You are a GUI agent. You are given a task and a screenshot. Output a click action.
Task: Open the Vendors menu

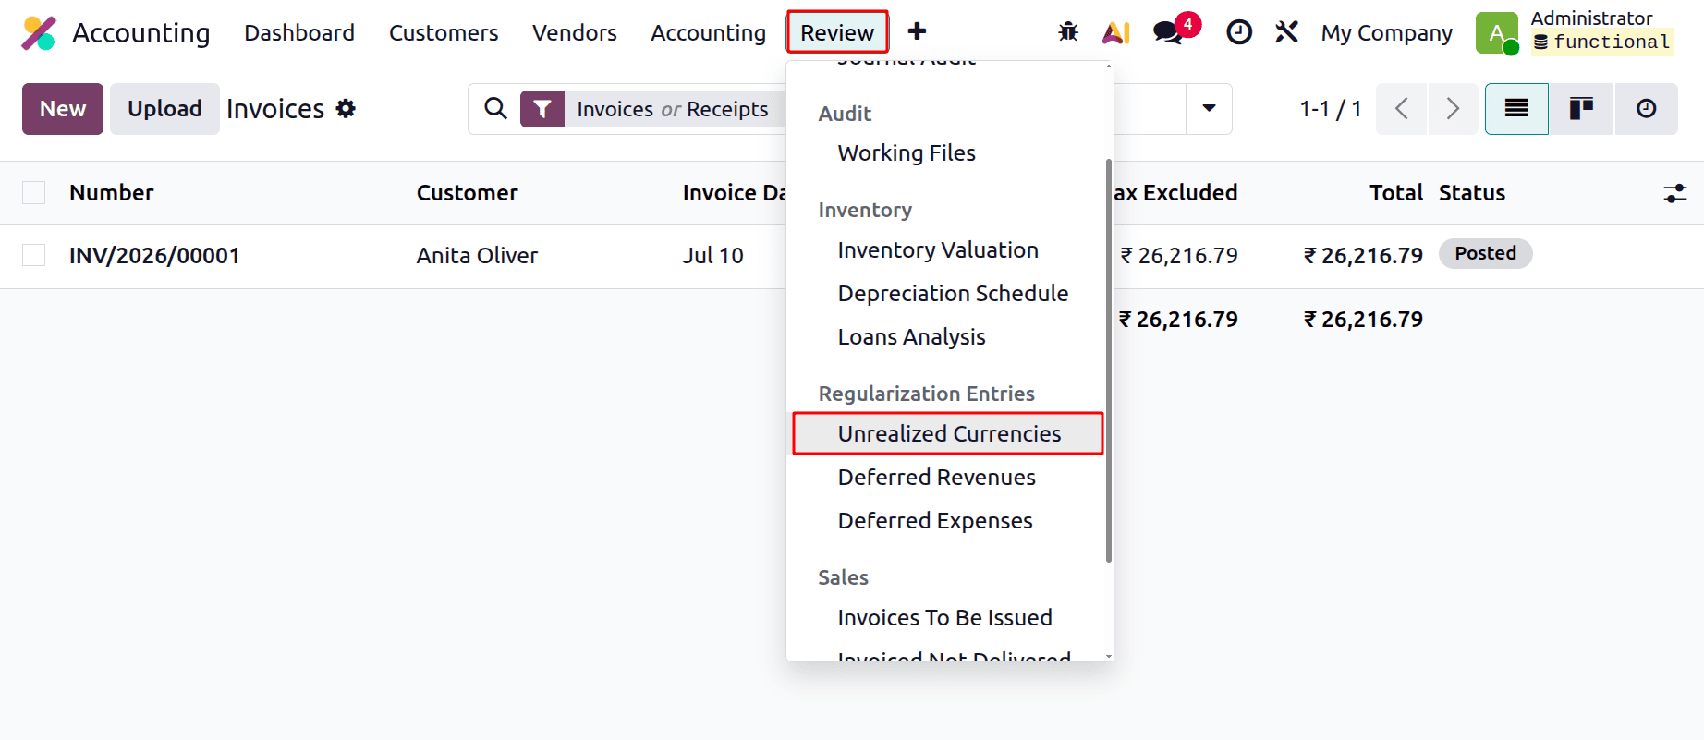pos(575,33)
